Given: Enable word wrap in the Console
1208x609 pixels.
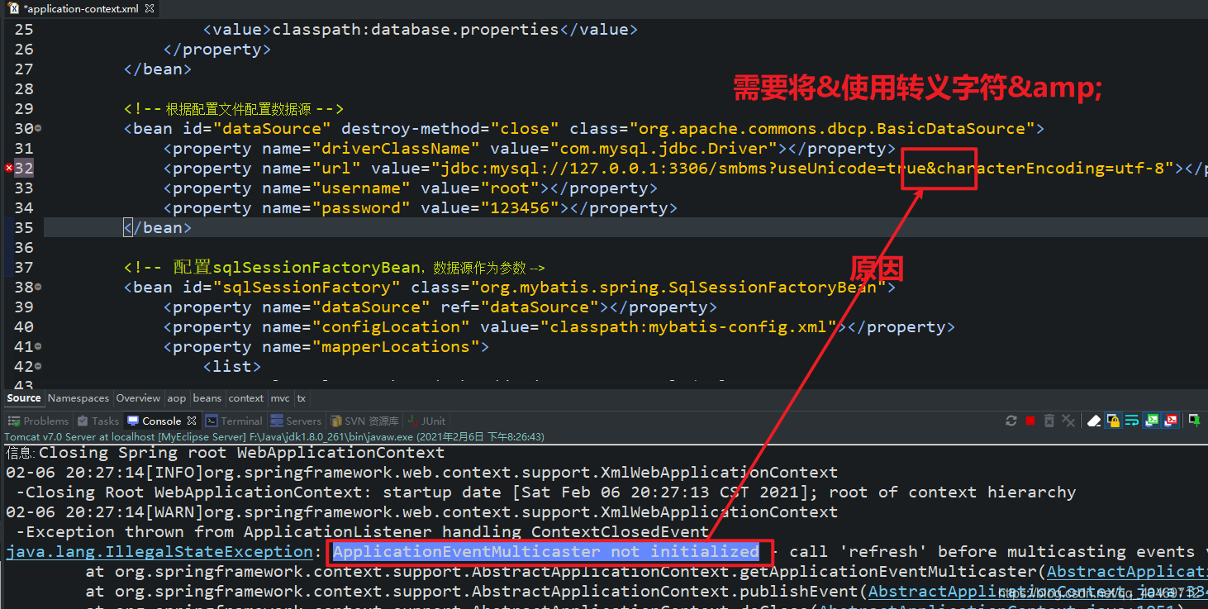Looking at the screenshot, I should coord(1133,421).
